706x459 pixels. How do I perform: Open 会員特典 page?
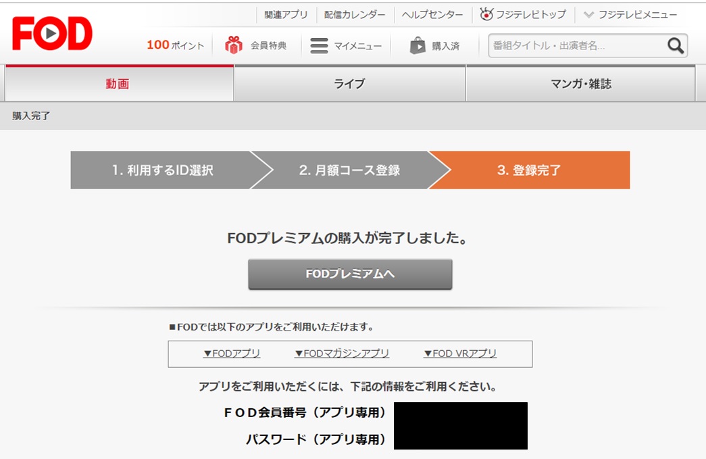pyautogui.click(x=269, y=45)
